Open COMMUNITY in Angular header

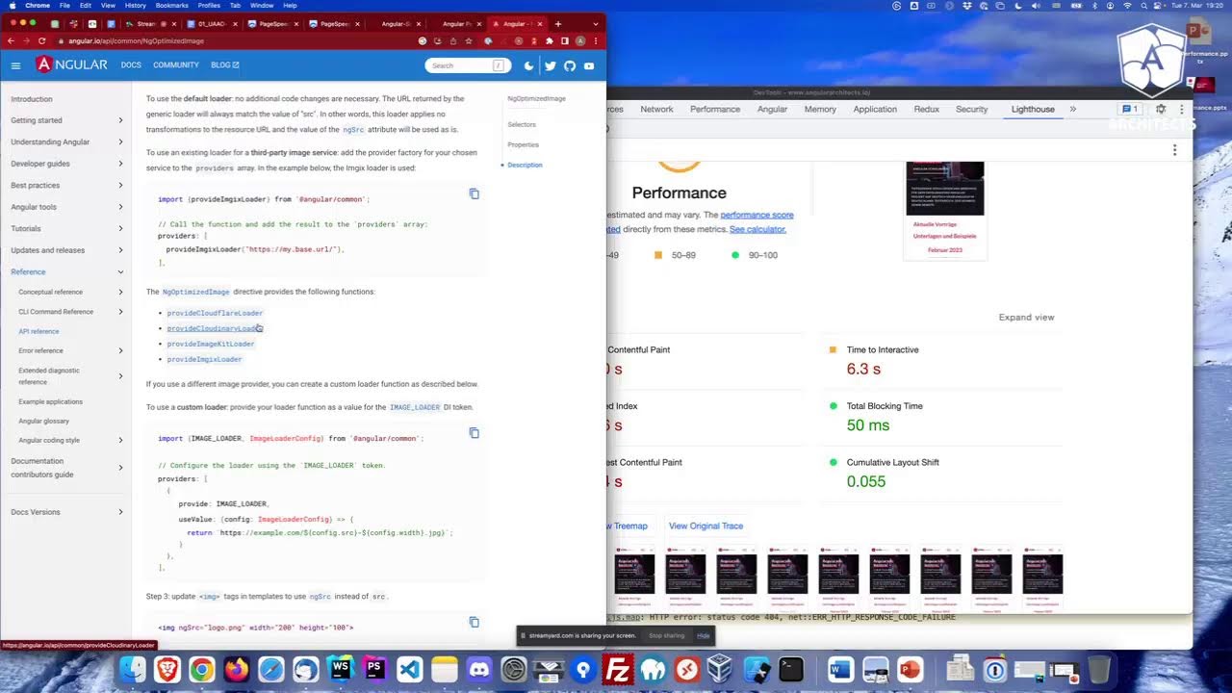point(176,65)
